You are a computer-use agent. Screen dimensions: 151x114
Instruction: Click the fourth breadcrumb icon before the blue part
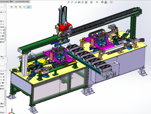[x=24, y=7]
